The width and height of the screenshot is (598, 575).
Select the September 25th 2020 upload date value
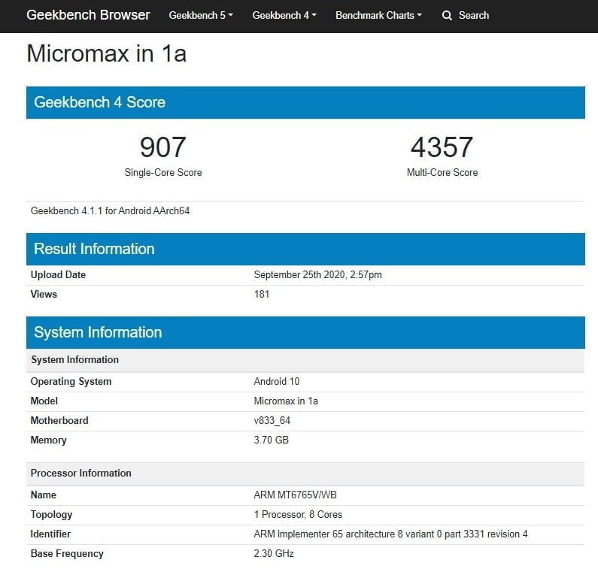(x=317, y=275)
